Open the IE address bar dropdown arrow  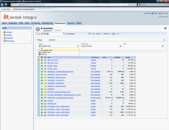129,5
